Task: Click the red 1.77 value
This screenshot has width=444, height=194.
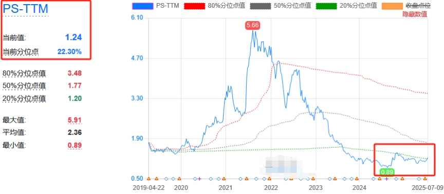Action: click(x=75, y=86)
